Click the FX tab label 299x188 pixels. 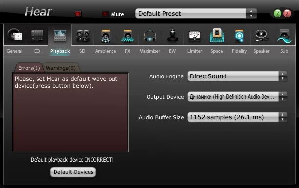128,51
